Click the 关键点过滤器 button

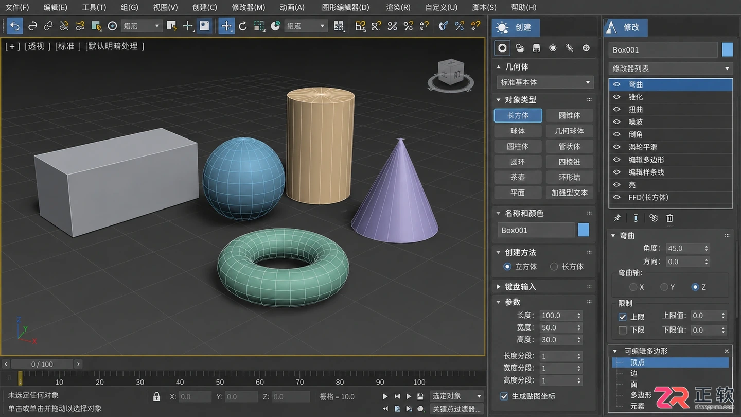[x=457, y=409]
